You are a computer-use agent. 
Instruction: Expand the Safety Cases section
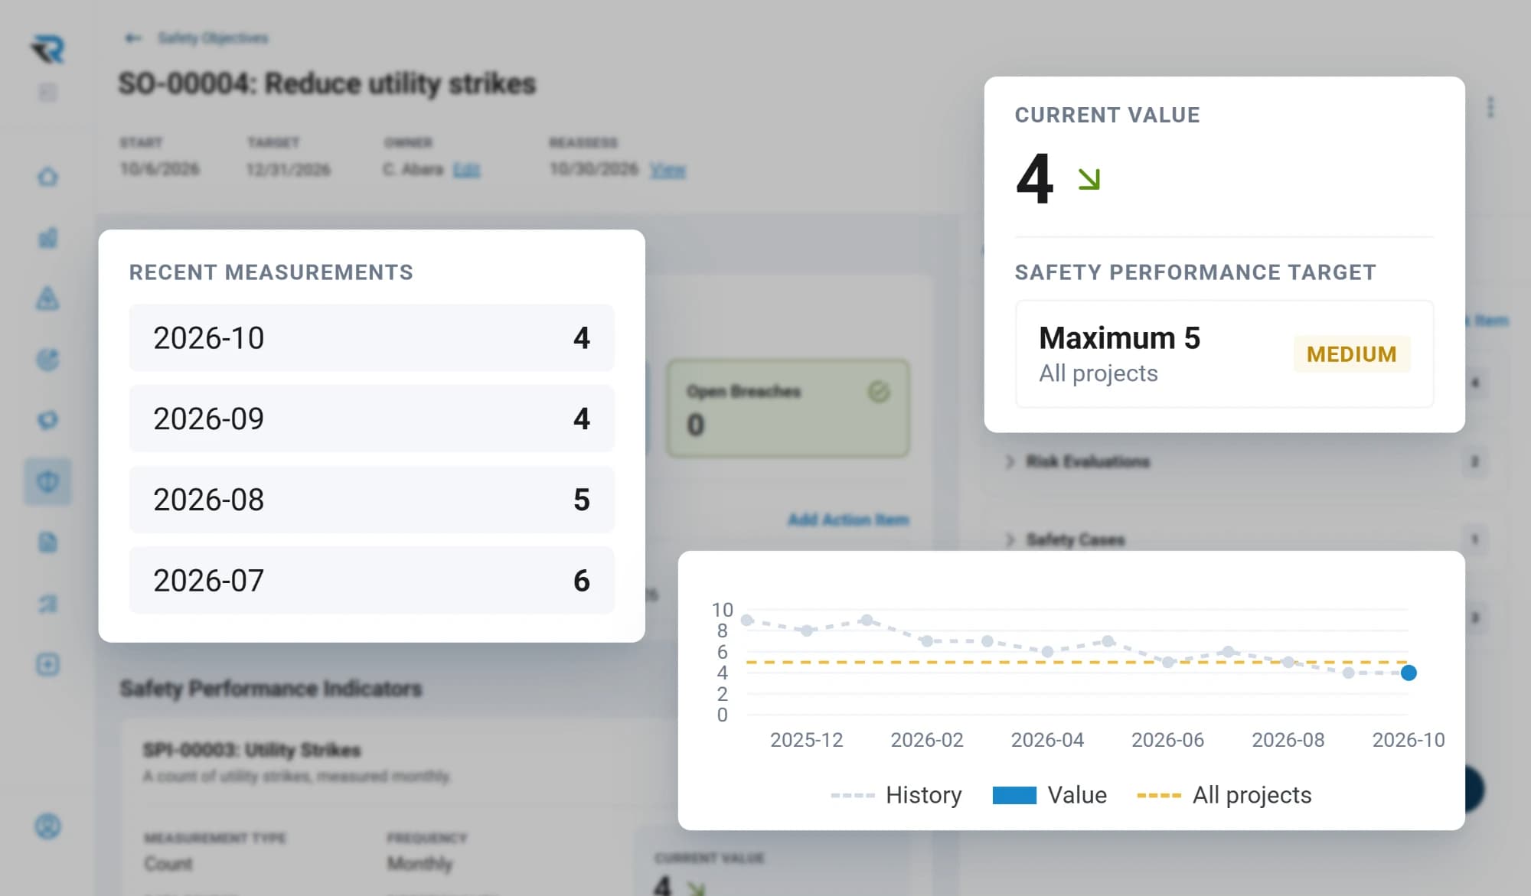pos(1010,540)
